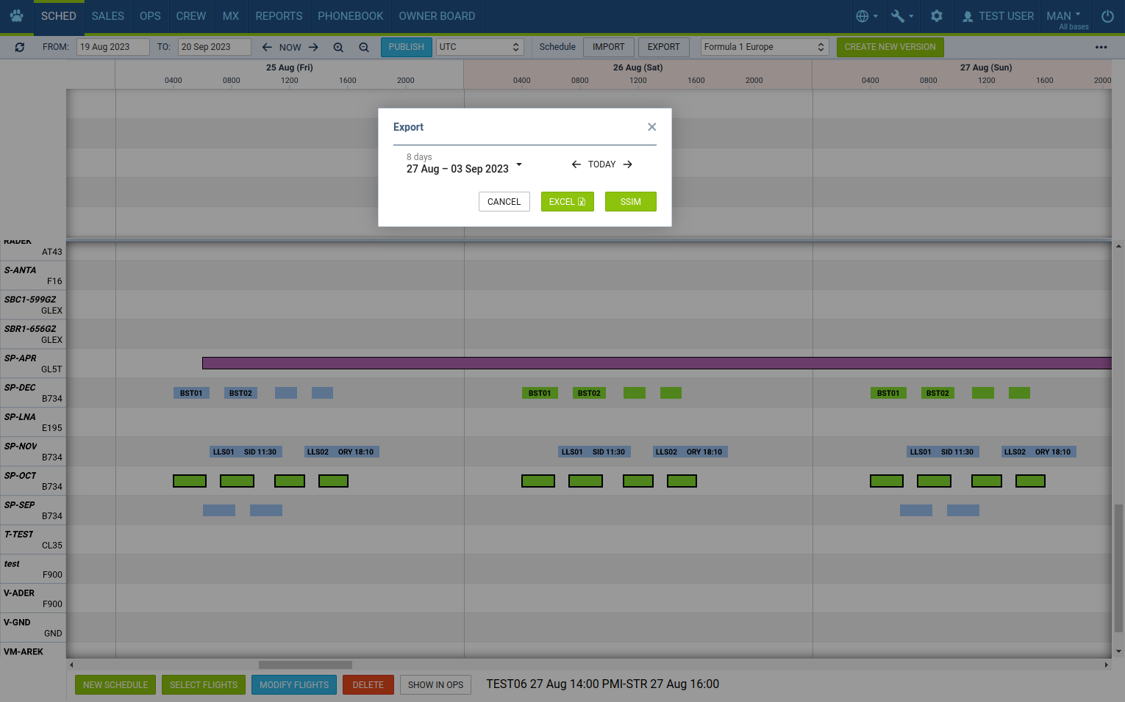Switch to the CREW tab
Viewport: 1125px width, 702px height.
click(191, 16)
